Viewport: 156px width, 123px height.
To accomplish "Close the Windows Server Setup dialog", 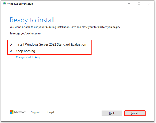I will point(149,4).
